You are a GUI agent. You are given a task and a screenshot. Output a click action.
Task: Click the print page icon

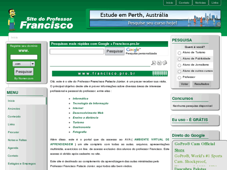pyautogui.click(x=159, y=63)
